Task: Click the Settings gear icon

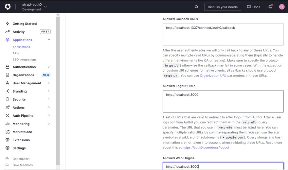Action: (7, 148)
